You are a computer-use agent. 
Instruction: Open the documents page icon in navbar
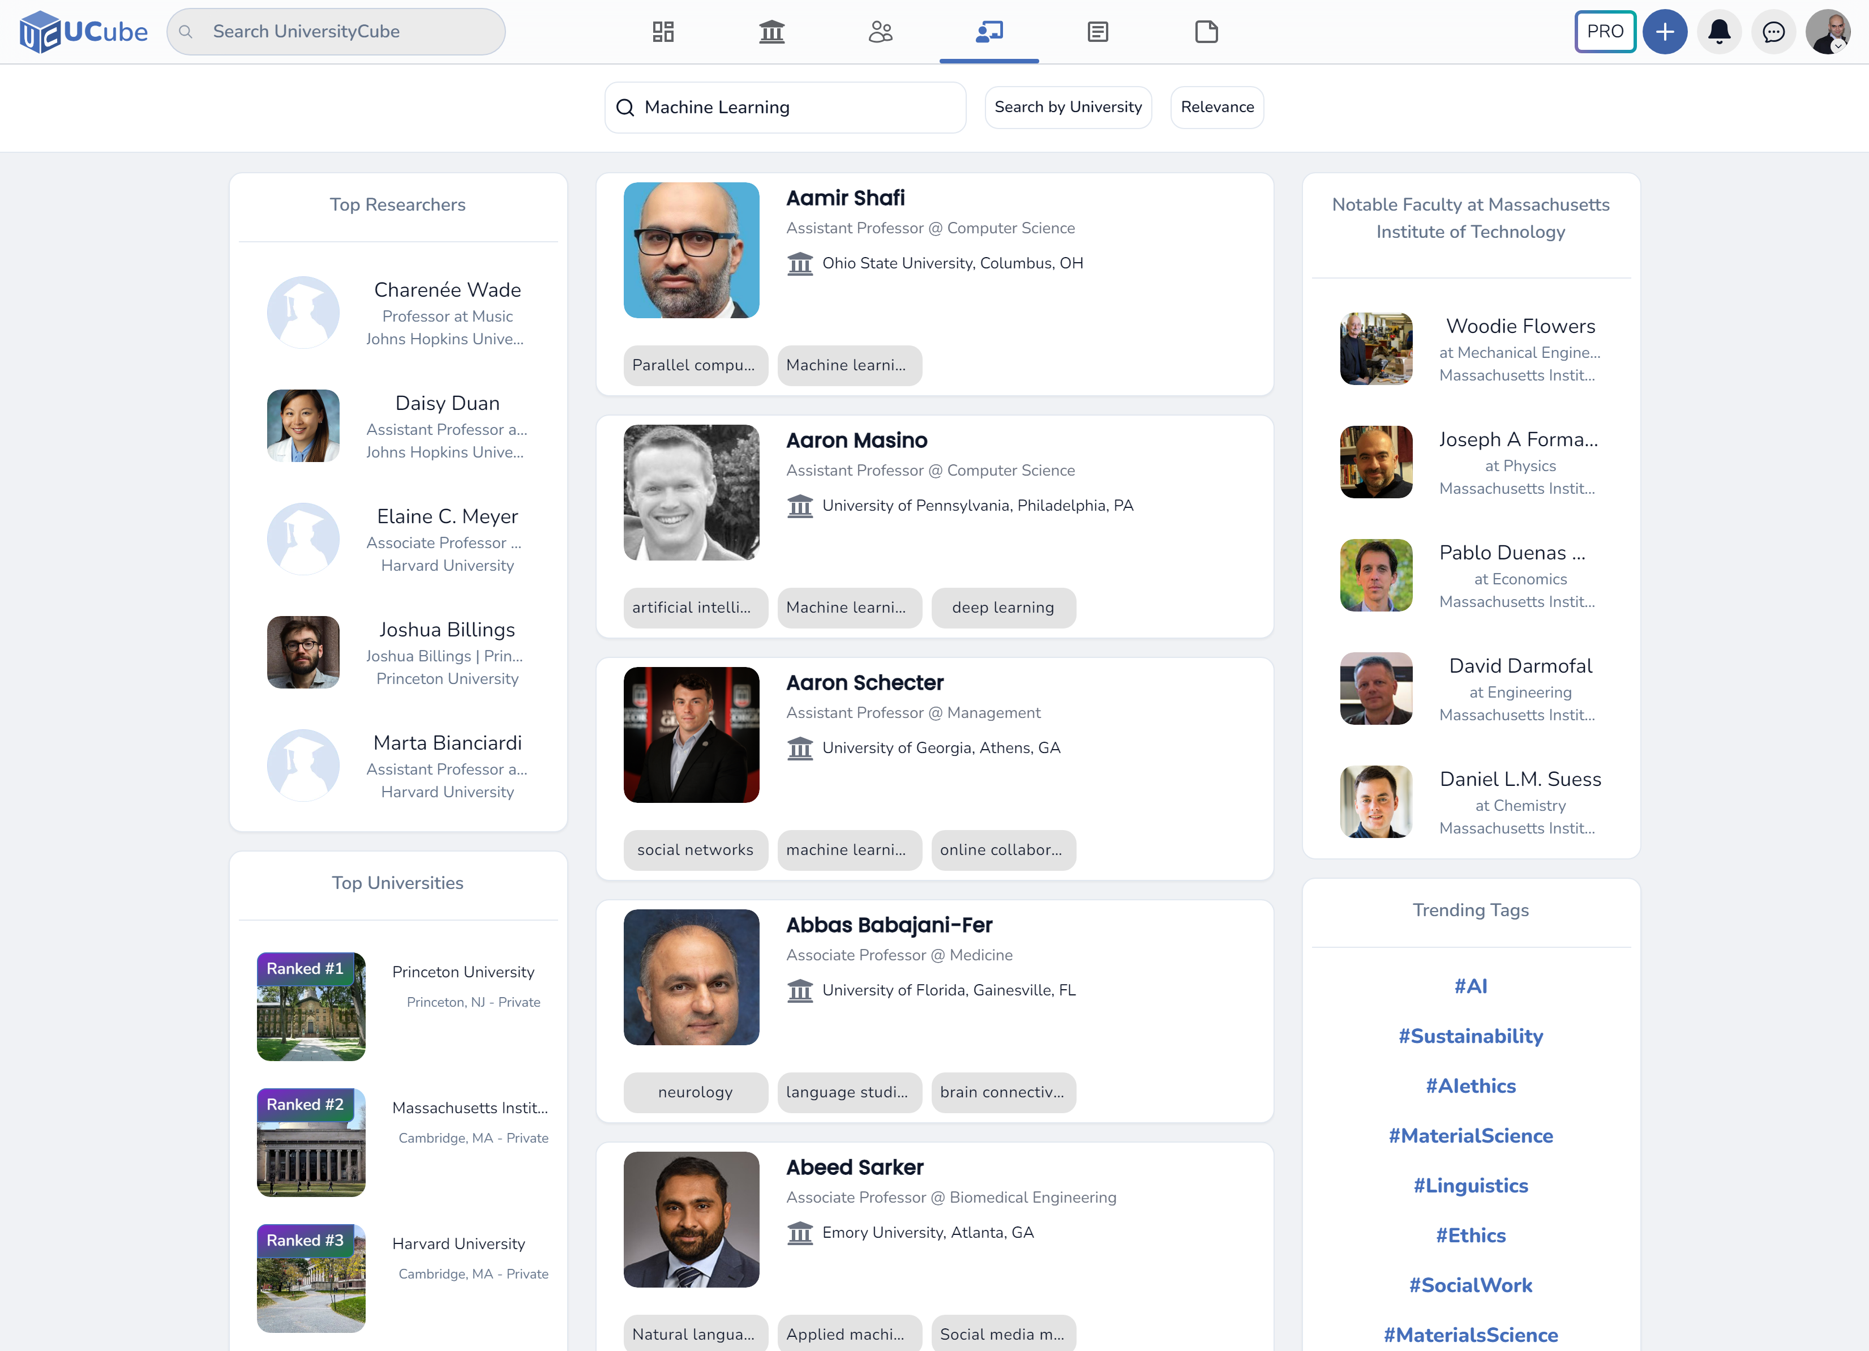(x=1206, y=31)
